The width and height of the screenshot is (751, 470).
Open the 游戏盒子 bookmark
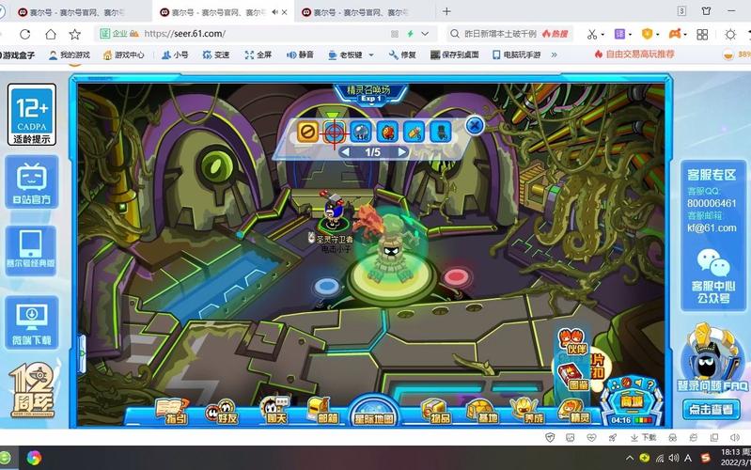[17, 55]
